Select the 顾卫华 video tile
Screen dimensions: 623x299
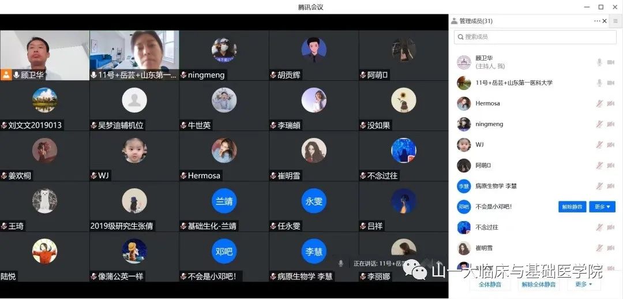coord(45,55)
